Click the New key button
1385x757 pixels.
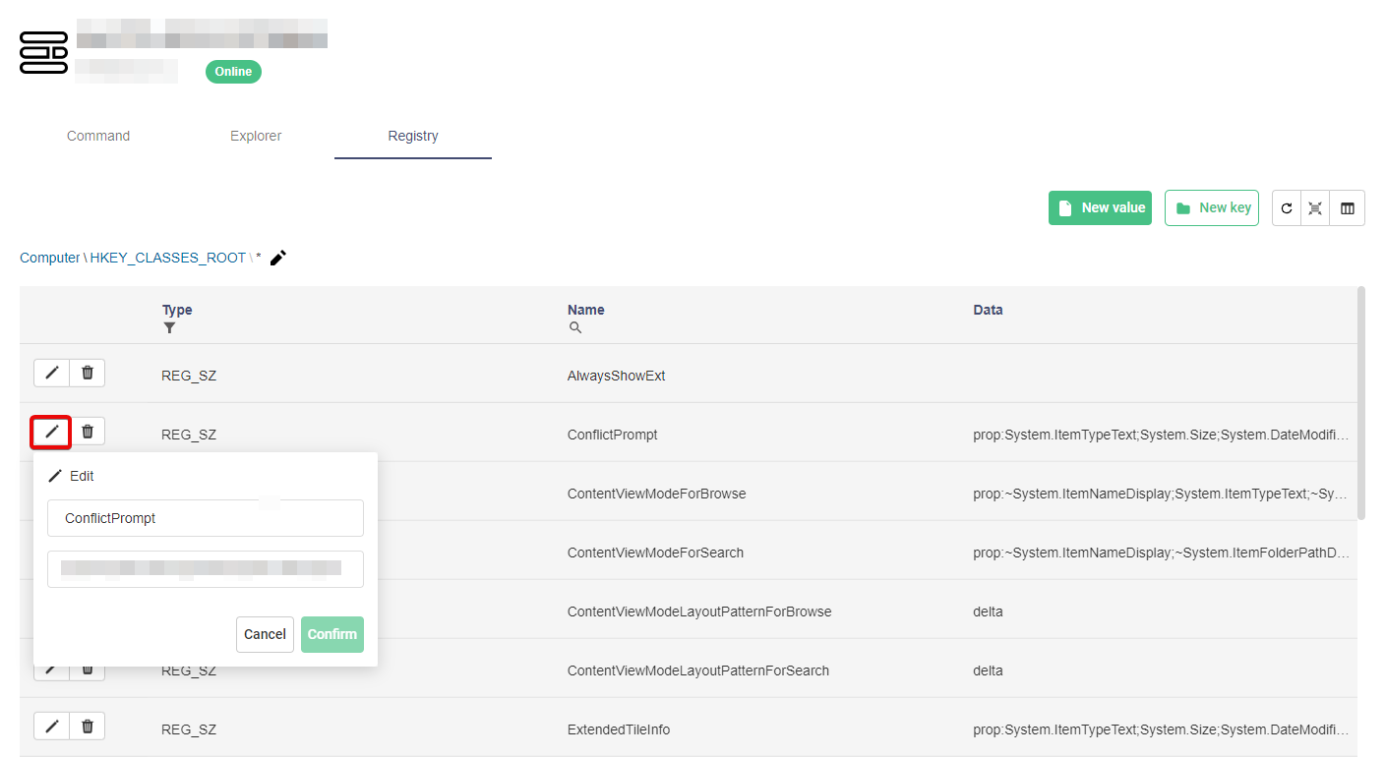(1212, 208)
